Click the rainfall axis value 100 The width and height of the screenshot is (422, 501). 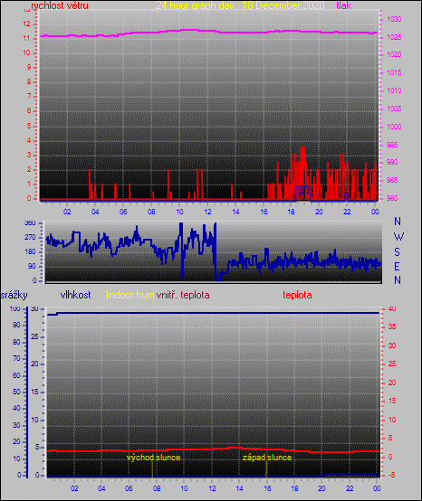pyautogui.click(x=14, y=309)
